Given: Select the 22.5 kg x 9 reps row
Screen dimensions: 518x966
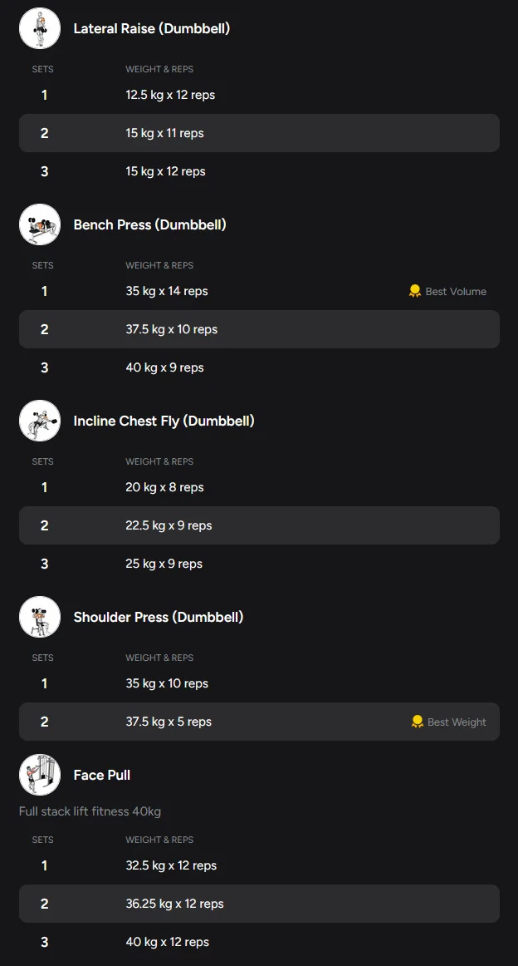Looking at the screenshot, I should (x=259, y=525).
